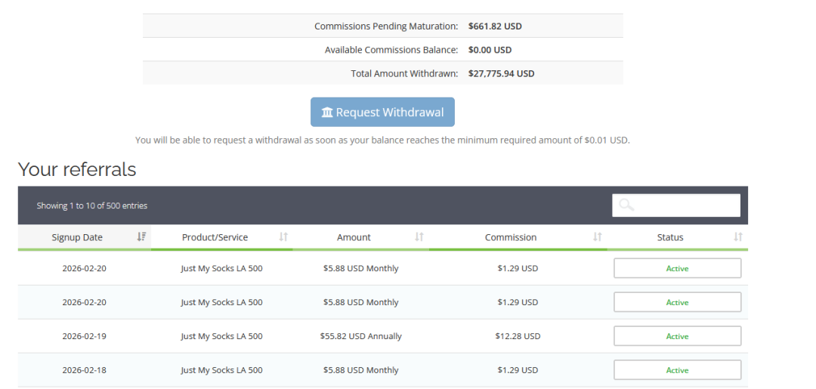Click the Amount column header

[354, 237]
